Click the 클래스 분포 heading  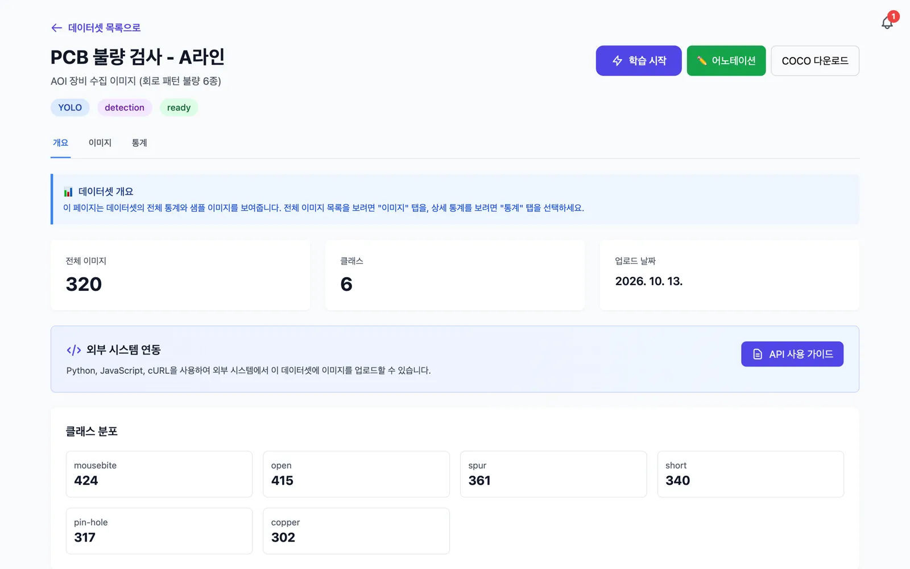(92, 431)
